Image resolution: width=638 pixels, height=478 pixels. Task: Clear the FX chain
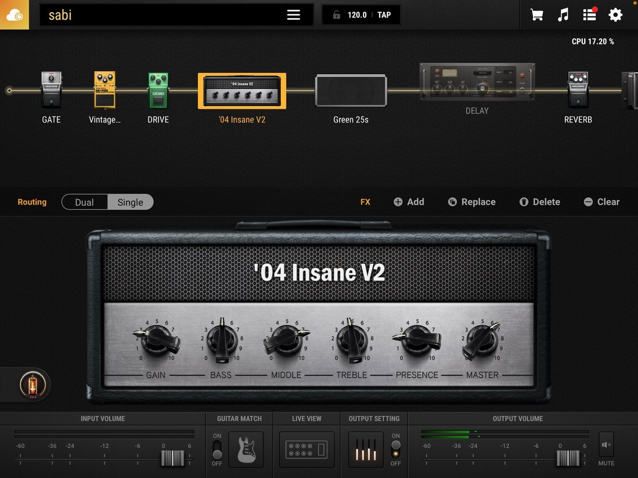click(x=602, y=202)
